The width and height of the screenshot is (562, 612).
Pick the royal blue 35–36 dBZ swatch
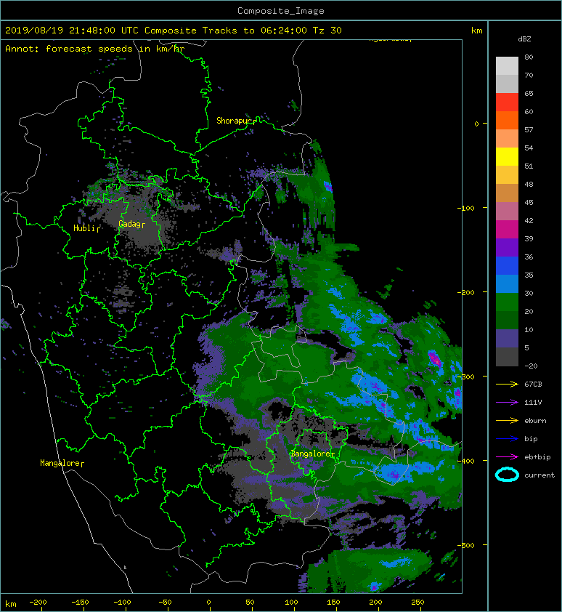(507, 265)
